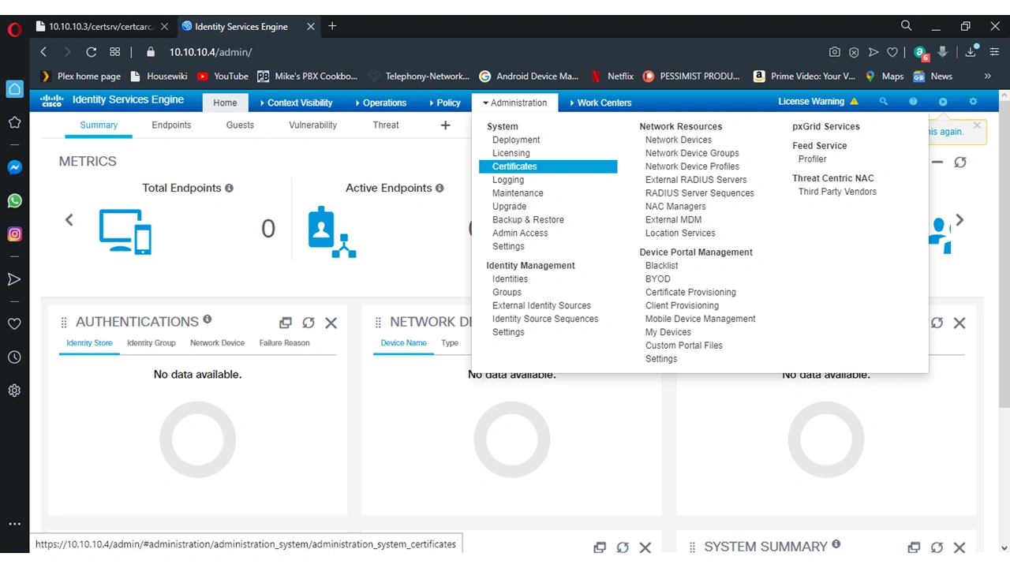The height and width of the screenshot is (568, 1010).
Task: Switch to the Vulnerability dashboard tab
Action: pos(312,125)
